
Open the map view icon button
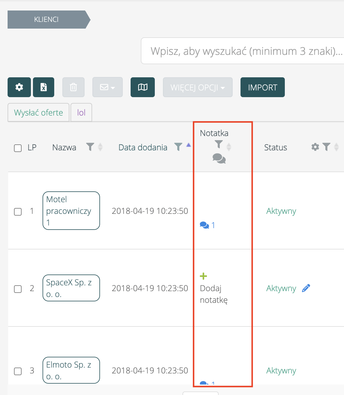143,87
